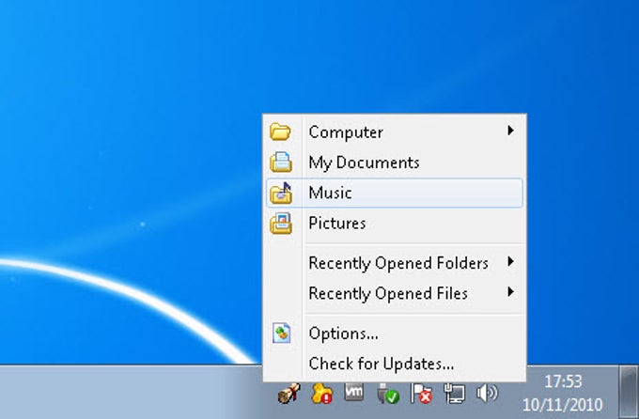Expand Recently Opened Files arrow
This screenshot has width=639, height=419.
pyautogui.click(x=510, y=292)
